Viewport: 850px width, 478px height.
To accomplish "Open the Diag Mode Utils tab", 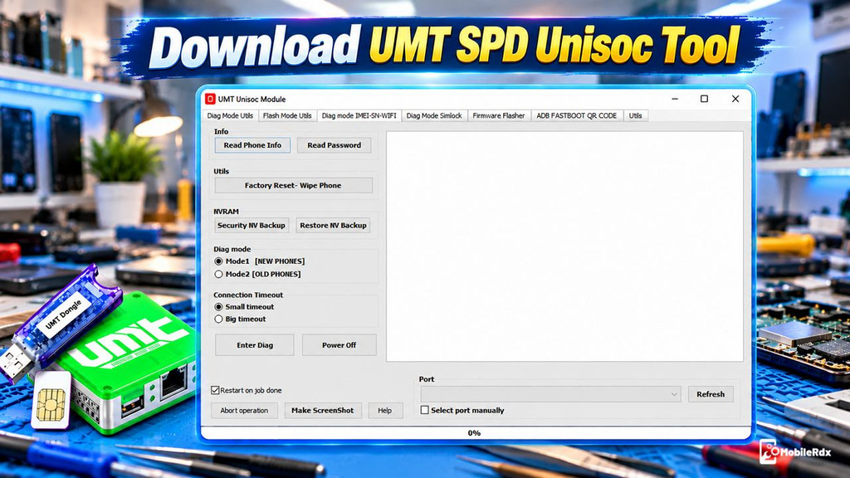I will pyautogui.click(x=230, y=115).
